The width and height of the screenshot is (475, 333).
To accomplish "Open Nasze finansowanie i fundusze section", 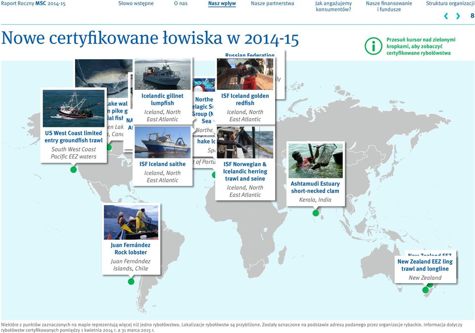I will 389,6.
